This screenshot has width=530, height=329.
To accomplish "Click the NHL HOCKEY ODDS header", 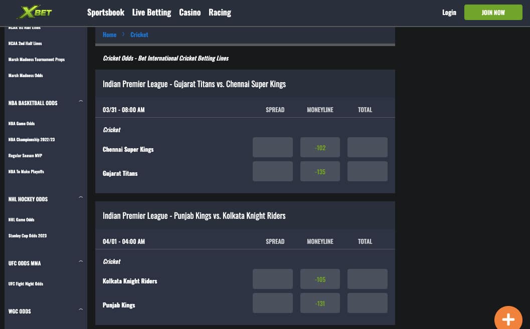I will click(28, 199).
